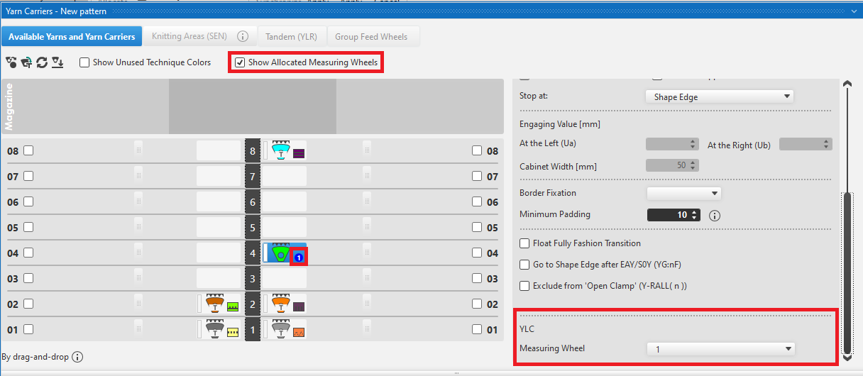Click the blue measuring wheel 1 badge
The width and height of the screenshot is (863, 376).
(x=299, y=258)
